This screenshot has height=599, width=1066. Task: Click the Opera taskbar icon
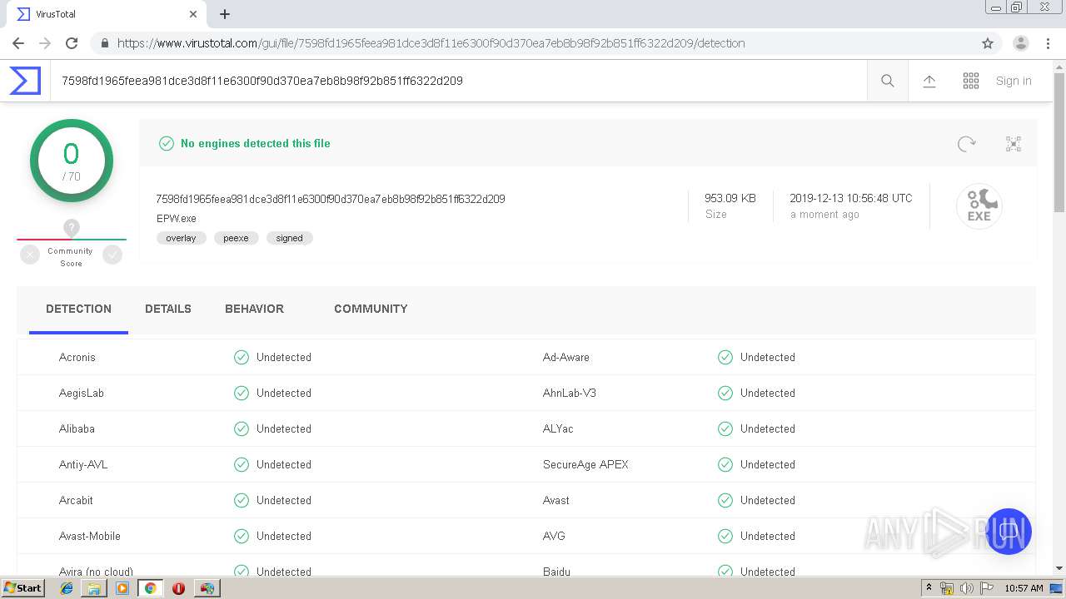tap(178, 588)
